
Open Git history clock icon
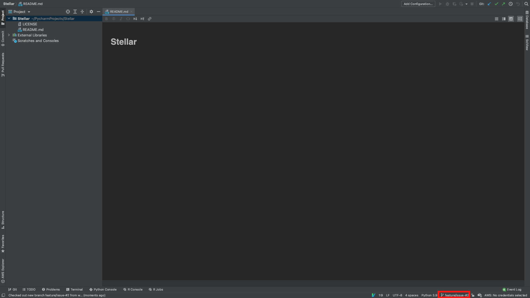[x=511, y=4]
